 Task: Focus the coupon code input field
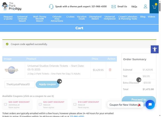click(x=20, y=84)
